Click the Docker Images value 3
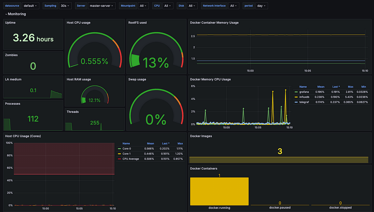The width and height of the screenshot is (374, 212). 280,151
